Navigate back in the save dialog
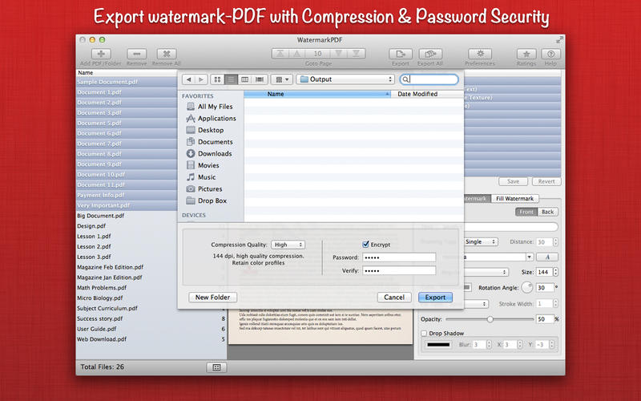 tap(188, 79)
